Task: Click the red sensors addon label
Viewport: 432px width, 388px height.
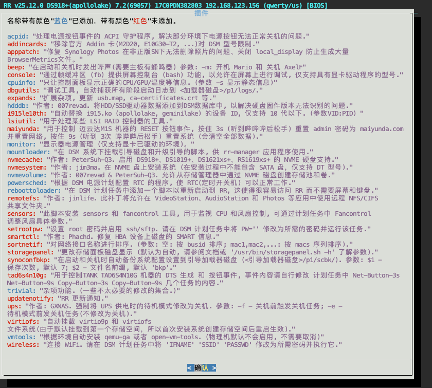Action: (21, 213)
